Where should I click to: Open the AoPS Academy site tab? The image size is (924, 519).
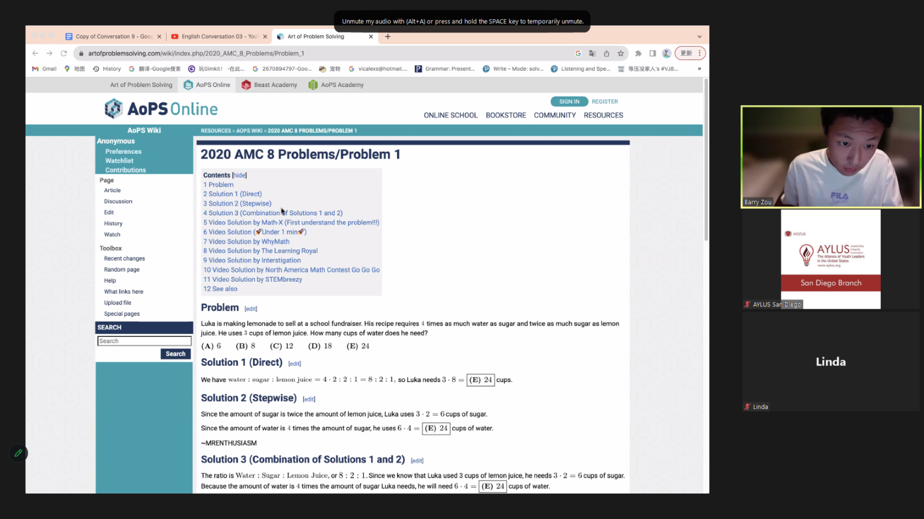pyautogui.click(x=336, y=85)
